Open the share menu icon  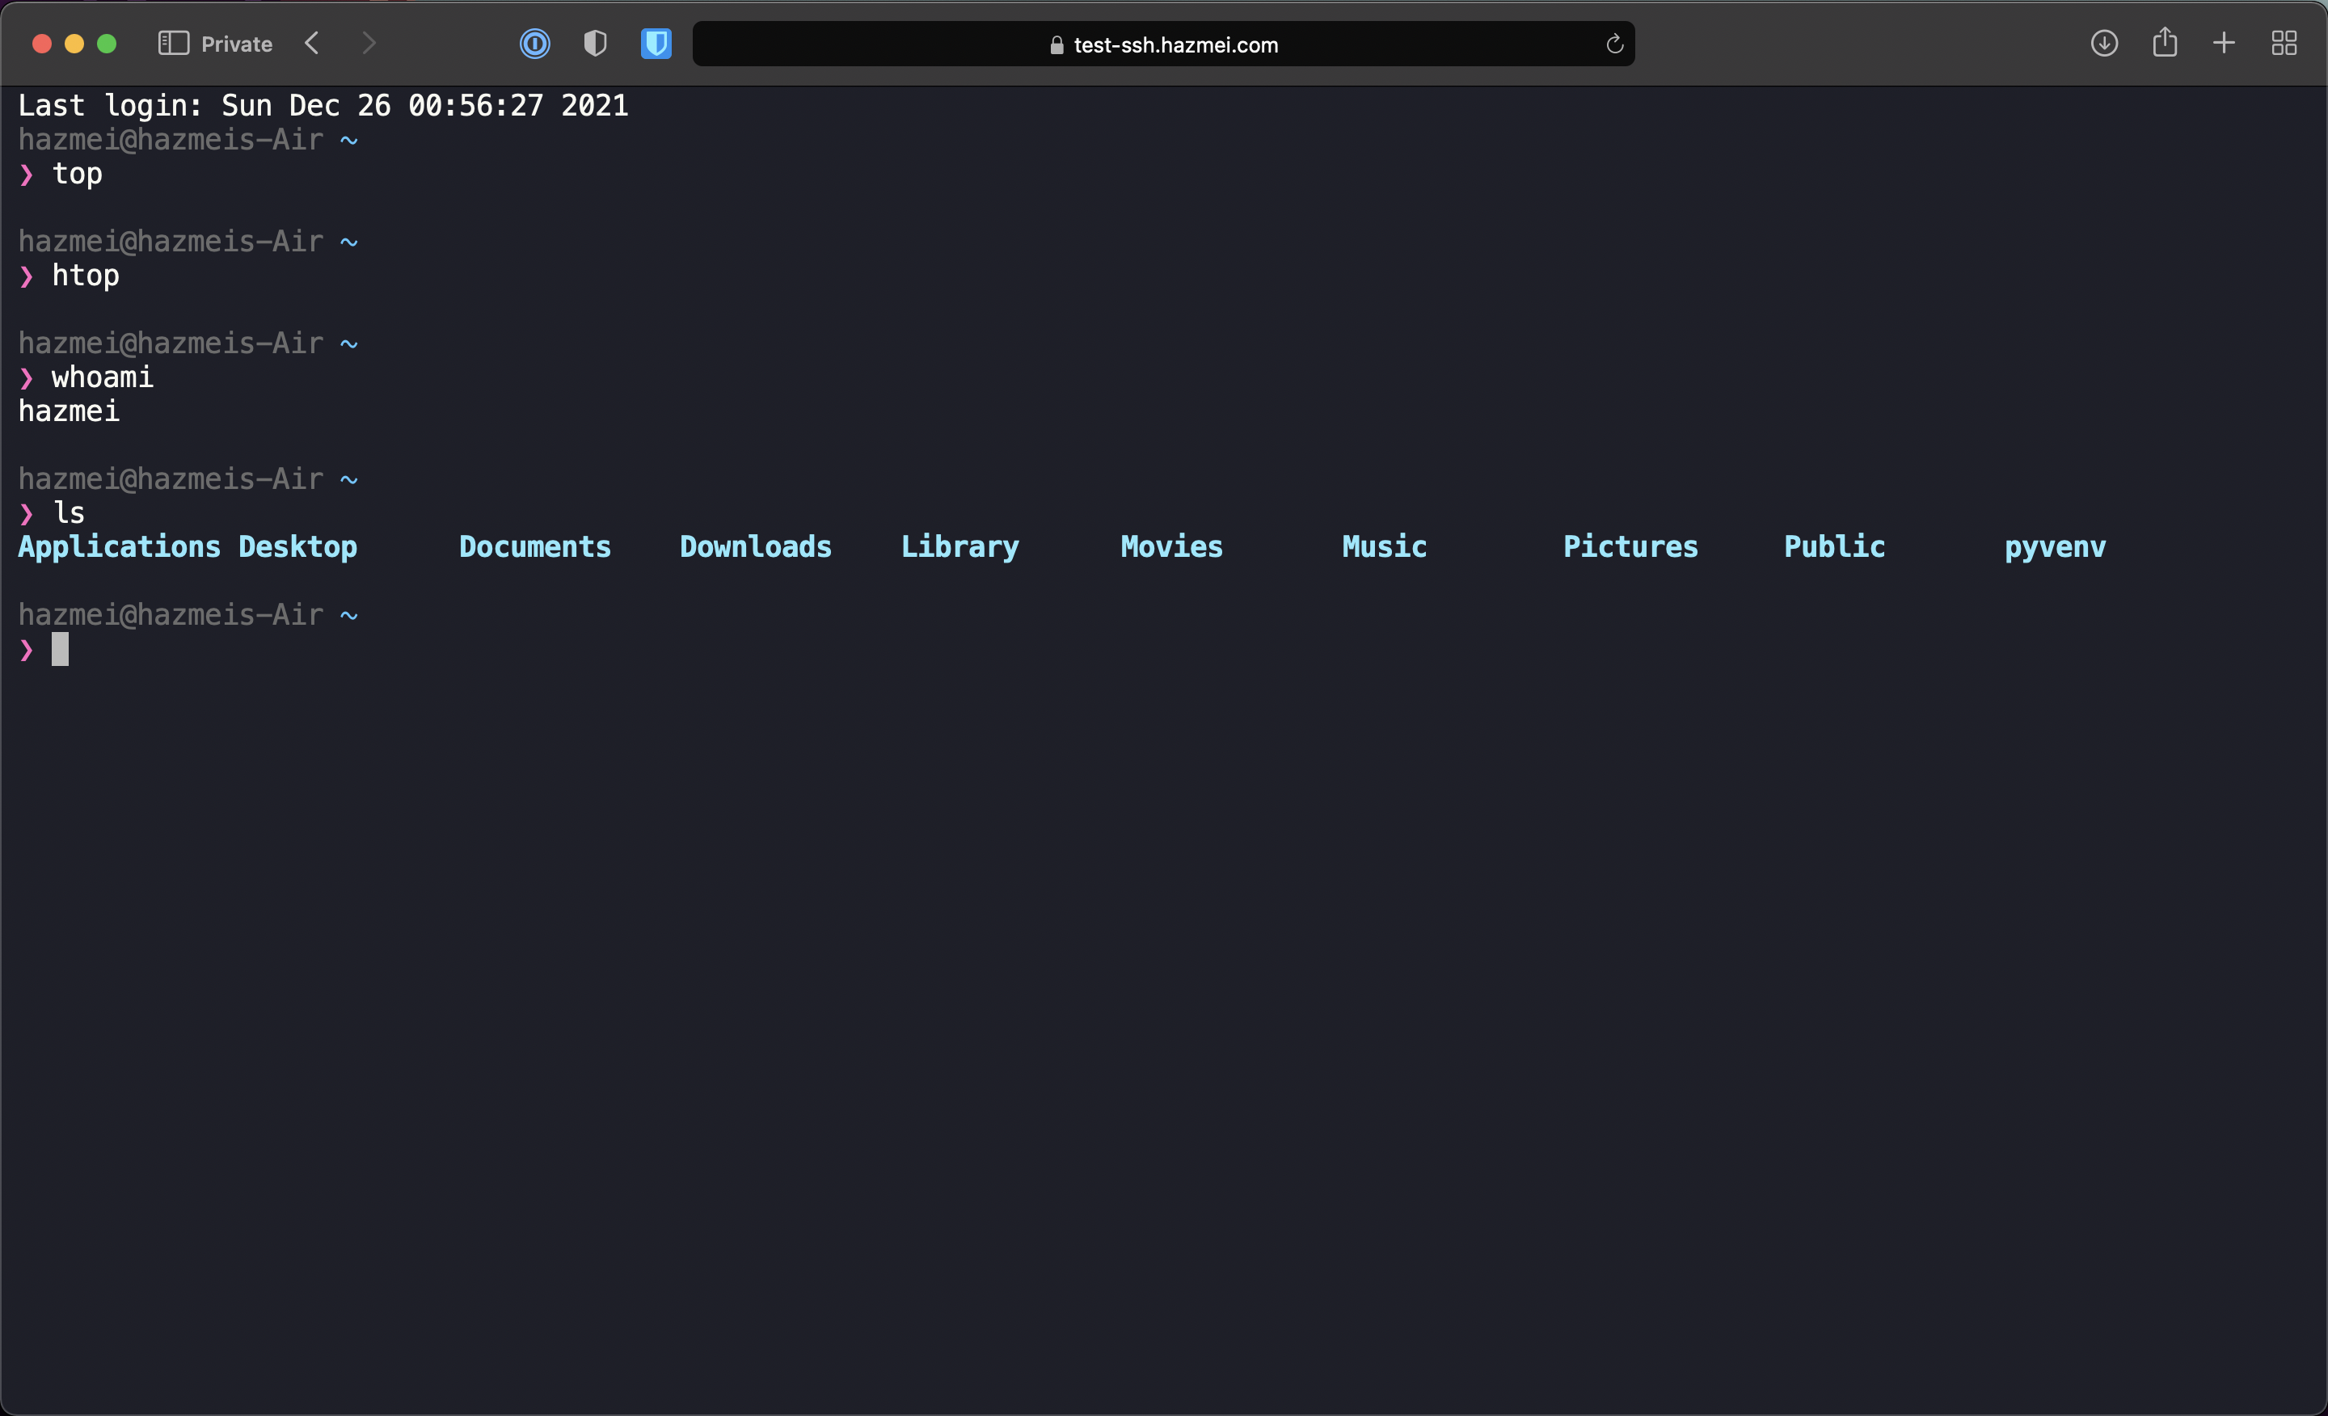[2165, 44]
